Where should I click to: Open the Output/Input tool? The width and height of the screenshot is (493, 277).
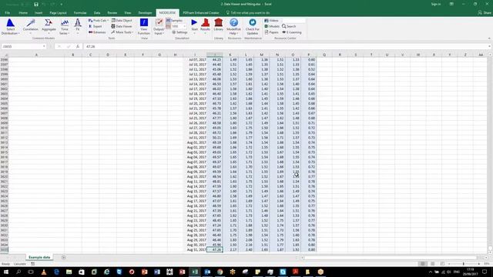pos(159,26)
